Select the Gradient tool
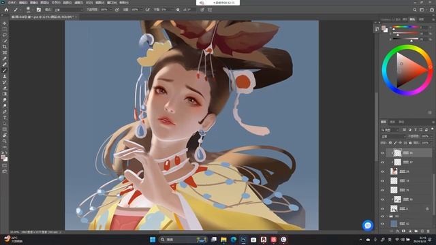 [x=5, y=94]
